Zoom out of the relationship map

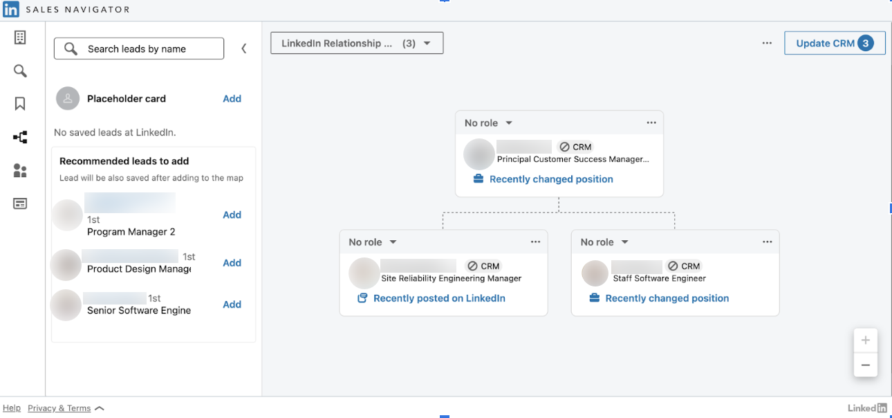click(x=865, y=365)
